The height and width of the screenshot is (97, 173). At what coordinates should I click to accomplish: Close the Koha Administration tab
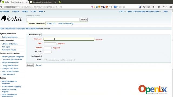point(27,2)
